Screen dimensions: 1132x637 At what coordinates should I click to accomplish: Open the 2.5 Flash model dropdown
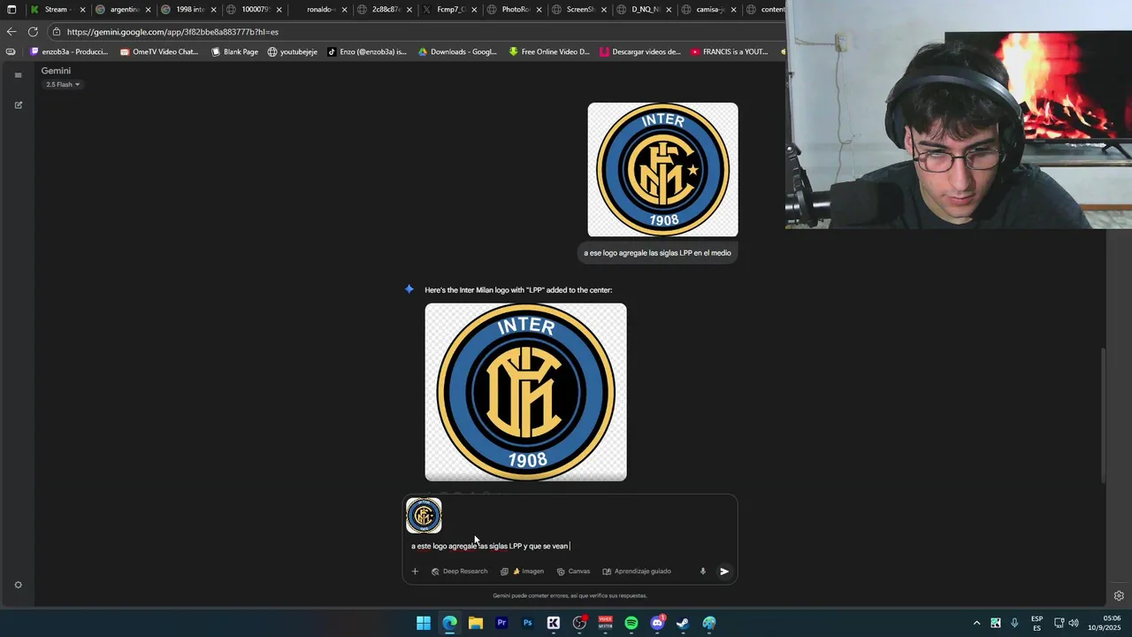[63, 85]
